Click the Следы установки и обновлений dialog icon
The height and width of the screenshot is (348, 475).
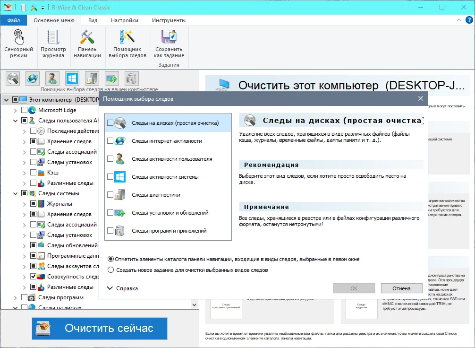[x=120, y=213]
